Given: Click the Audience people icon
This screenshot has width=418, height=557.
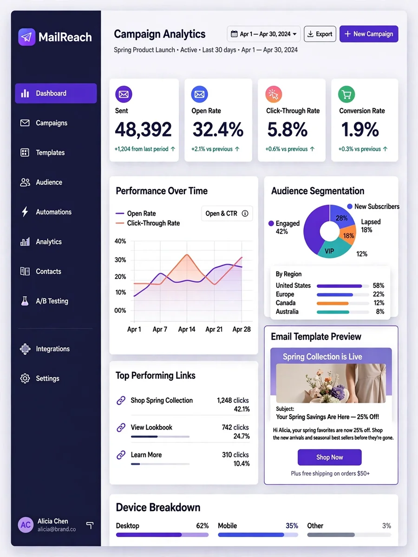Looking at the screenshot, I should 25,182.
